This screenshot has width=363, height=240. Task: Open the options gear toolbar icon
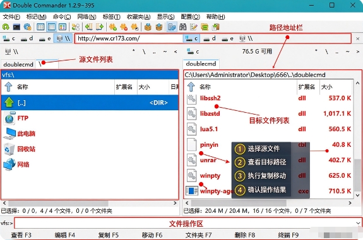[27, 27]
